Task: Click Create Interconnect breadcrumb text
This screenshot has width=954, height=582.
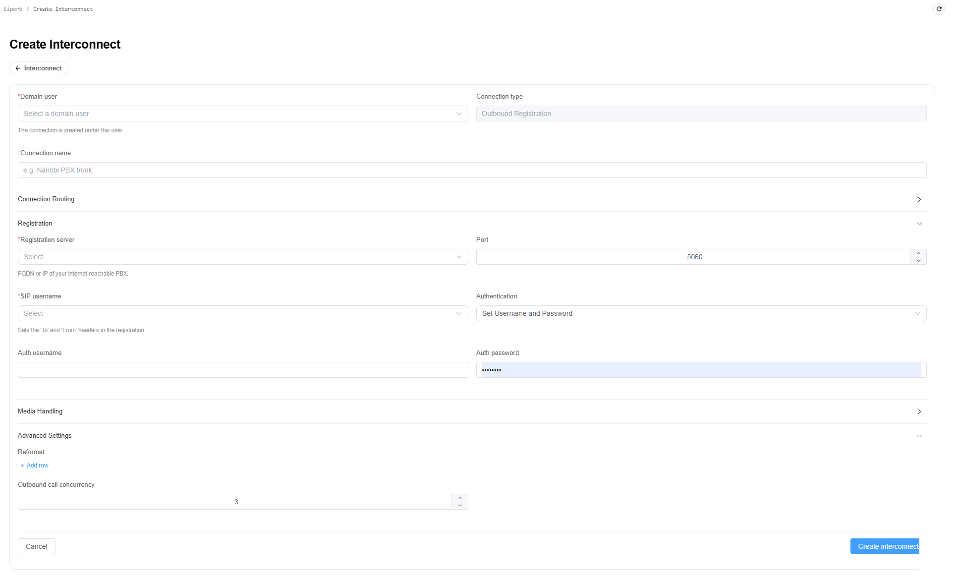Action: tap(63, 9)
